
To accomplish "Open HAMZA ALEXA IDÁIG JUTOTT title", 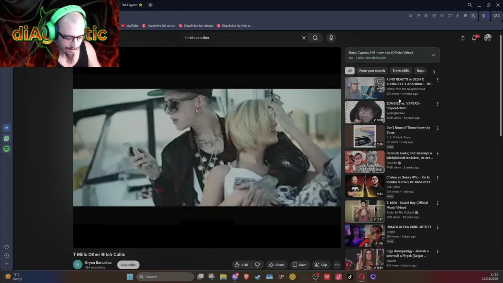I will (409, 227).
